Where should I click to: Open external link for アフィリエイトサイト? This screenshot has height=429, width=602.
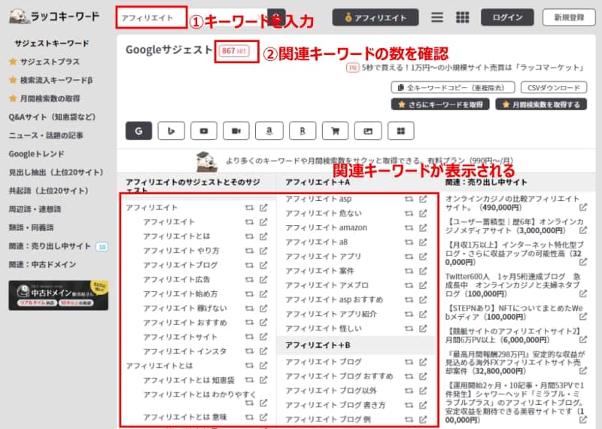point(263,337)
